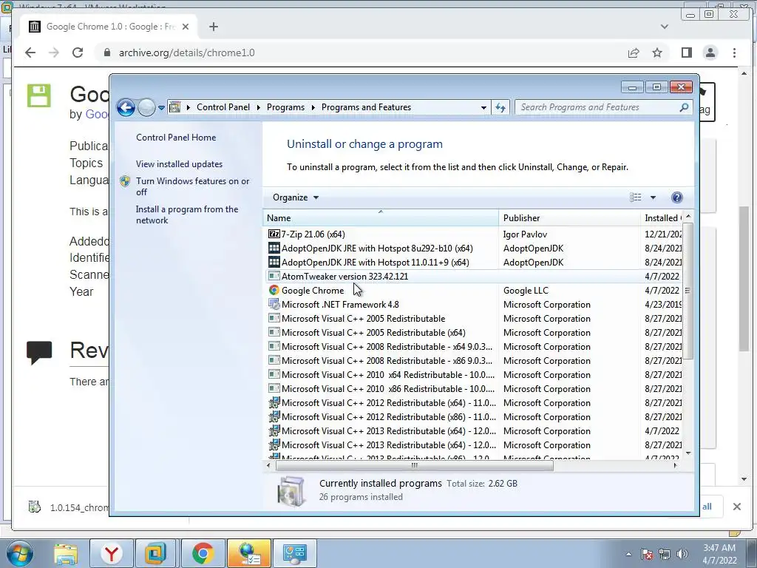Click Programs and Features breadcrumb segment

(x=366, y=107)
